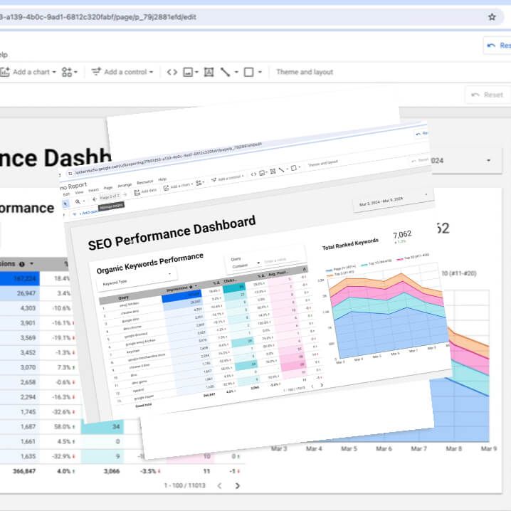Expand Line tool arrow in background toolbar
This screenshot has height=511, width=511.
pos(236,72)
